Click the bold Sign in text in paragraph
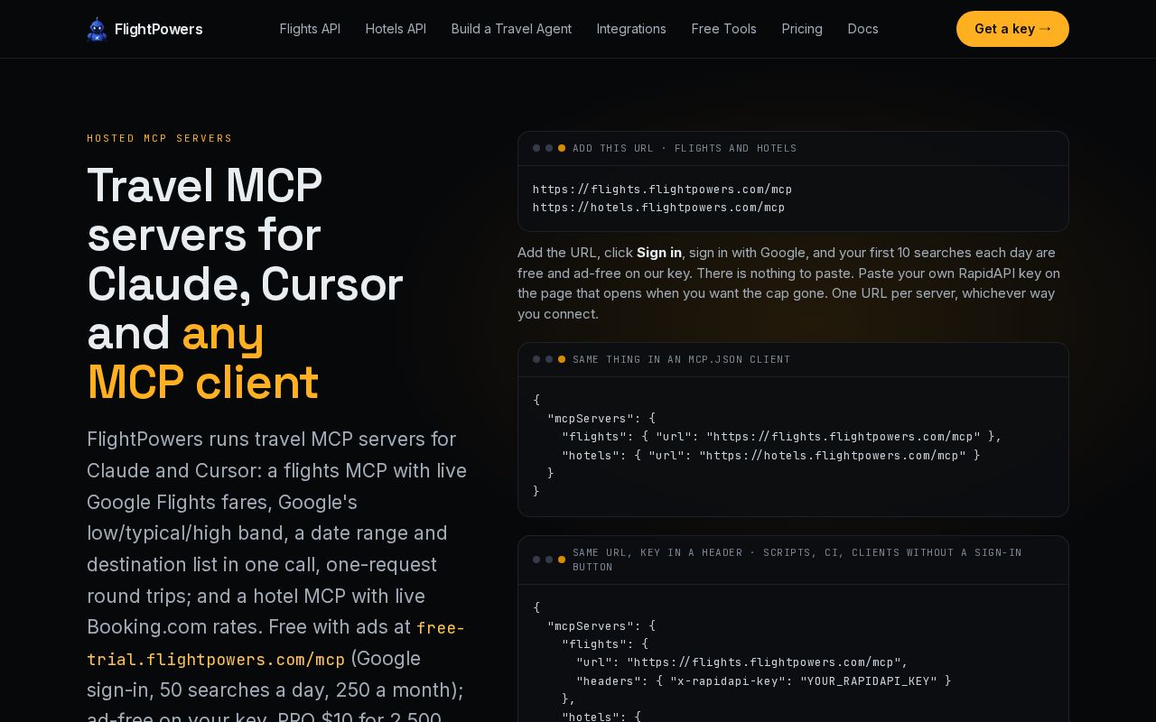 pyautogui.click(x=659, y=253)
